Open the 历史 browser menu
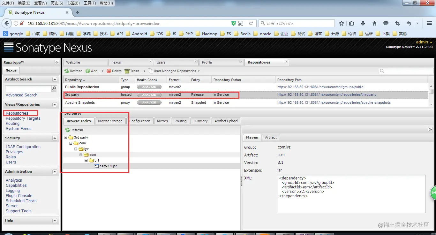436x235 pixels. coord(57,3)
